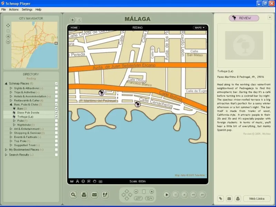Click the footsteps tour button

(105, 195)
